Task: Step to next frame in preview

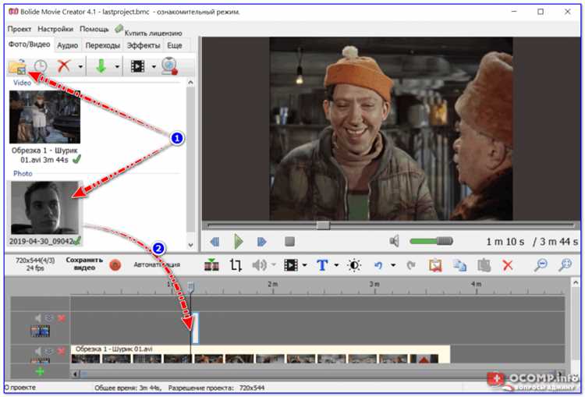Action: click(262, 242)
